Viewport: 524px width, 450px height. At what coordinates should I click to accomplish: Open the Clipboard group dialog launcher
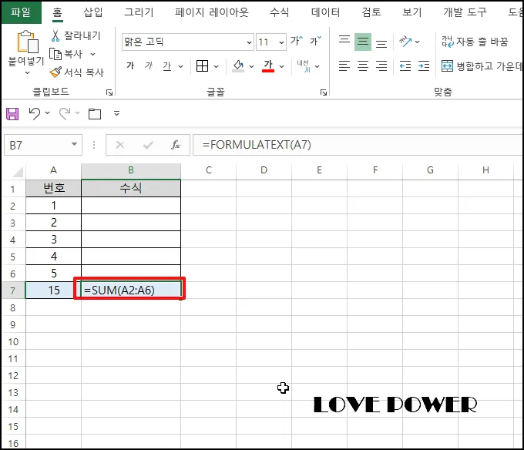click(x=109, y=92)
